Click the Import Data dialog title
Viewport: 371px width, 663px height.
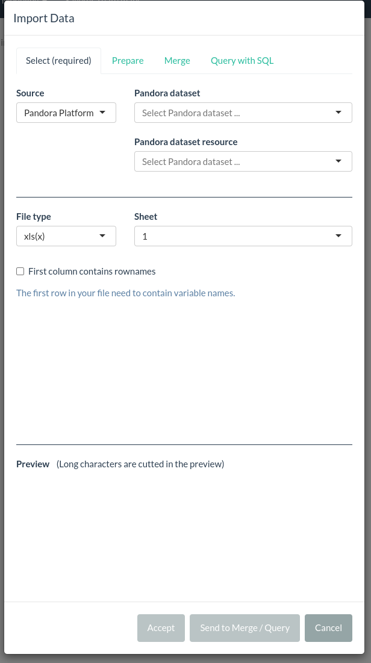tap(43, 18)
